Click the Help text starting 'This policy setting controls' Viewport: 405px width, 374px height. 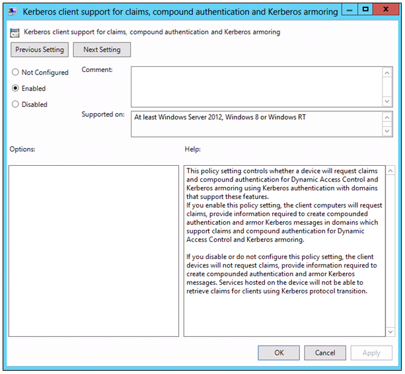tap(283, 184)
